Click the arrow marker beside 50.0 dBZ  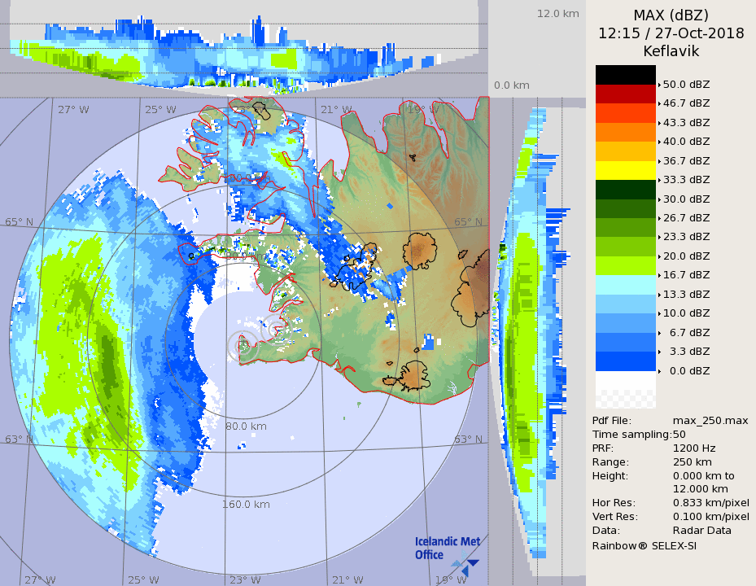point(659,84)
